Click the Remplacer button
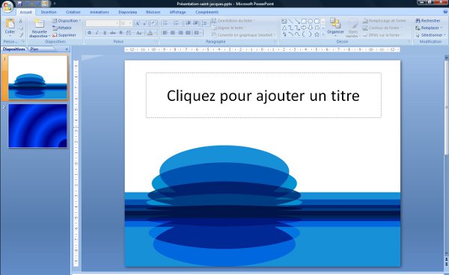Viewport: 449px width, 275px height. pyautogui.click(x=429, y=28)
